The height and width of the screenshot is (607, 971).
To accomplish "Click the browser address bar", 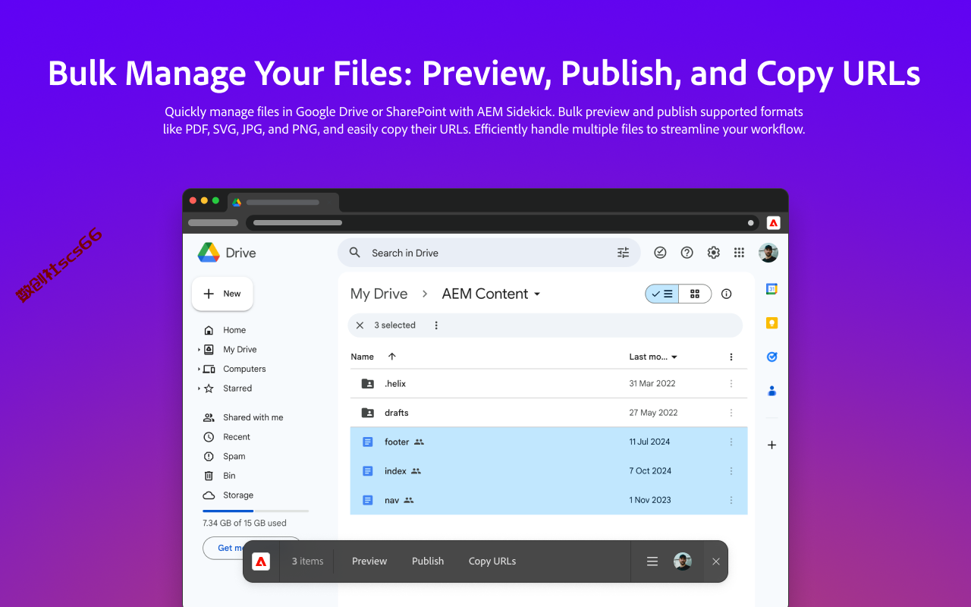I will 501,222.
